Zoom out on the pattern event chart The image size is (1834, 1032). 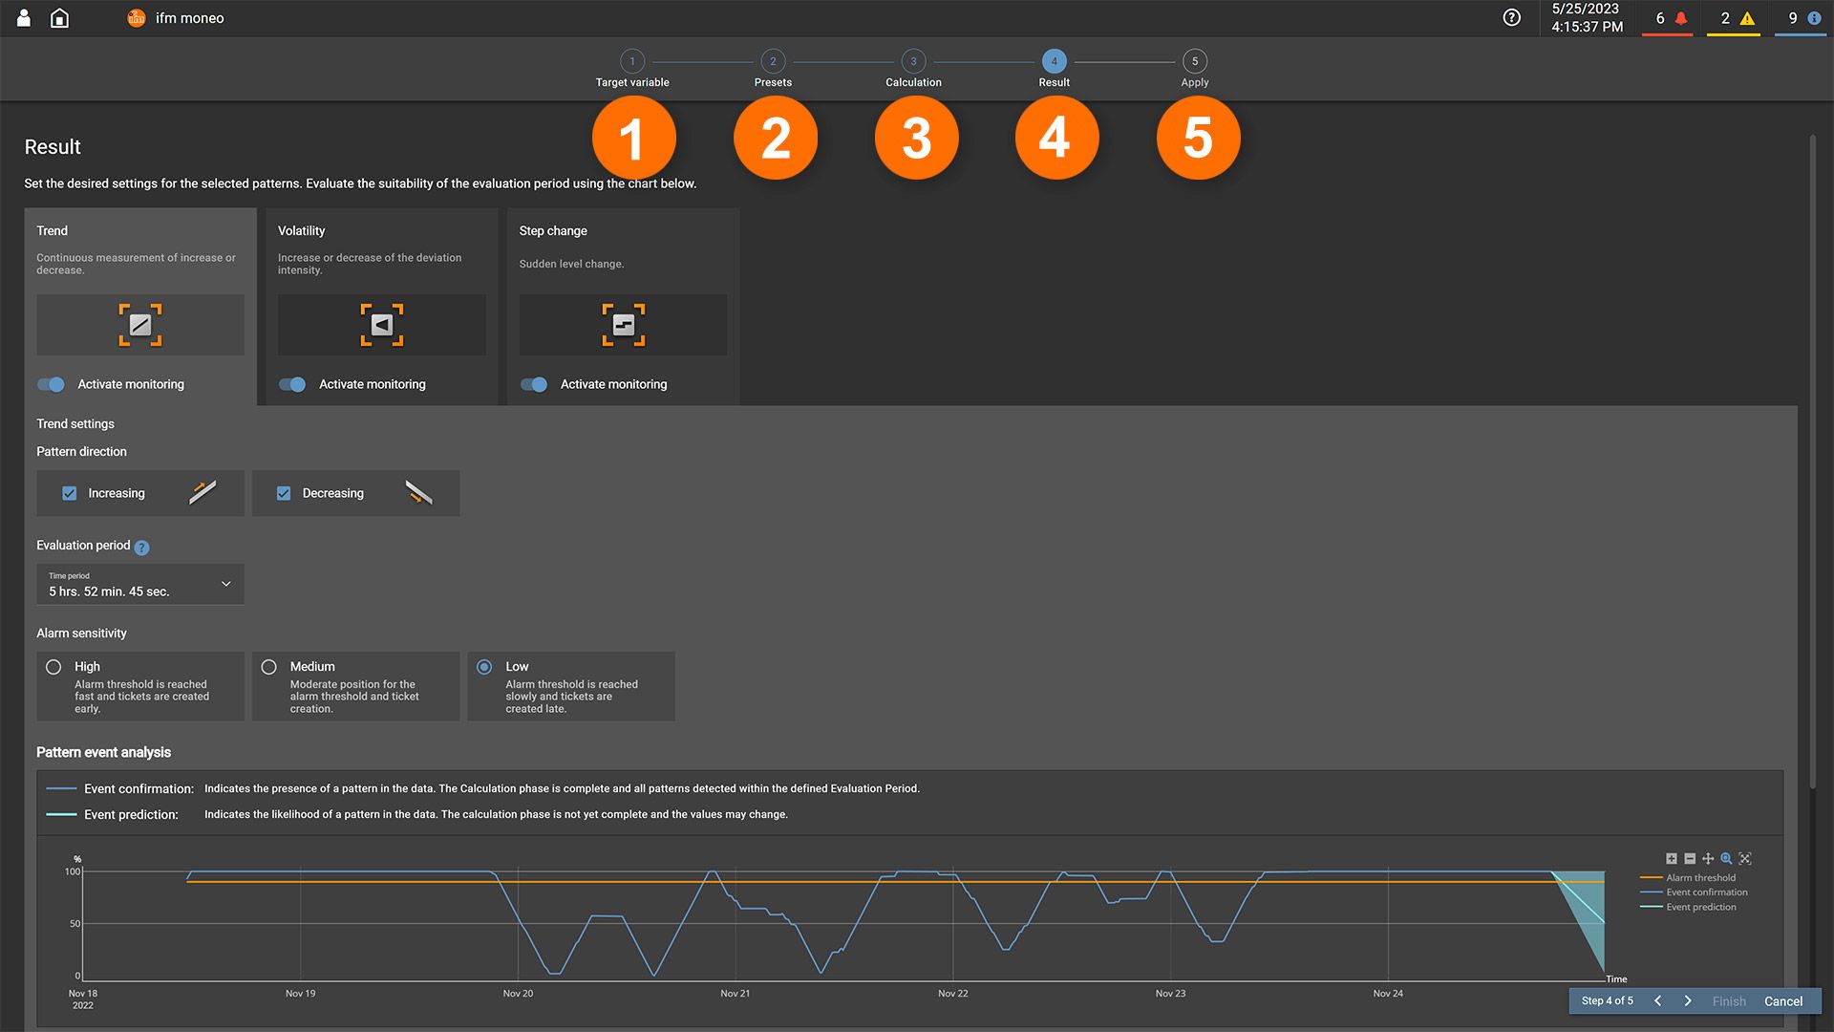click(x=1690, y=858)
